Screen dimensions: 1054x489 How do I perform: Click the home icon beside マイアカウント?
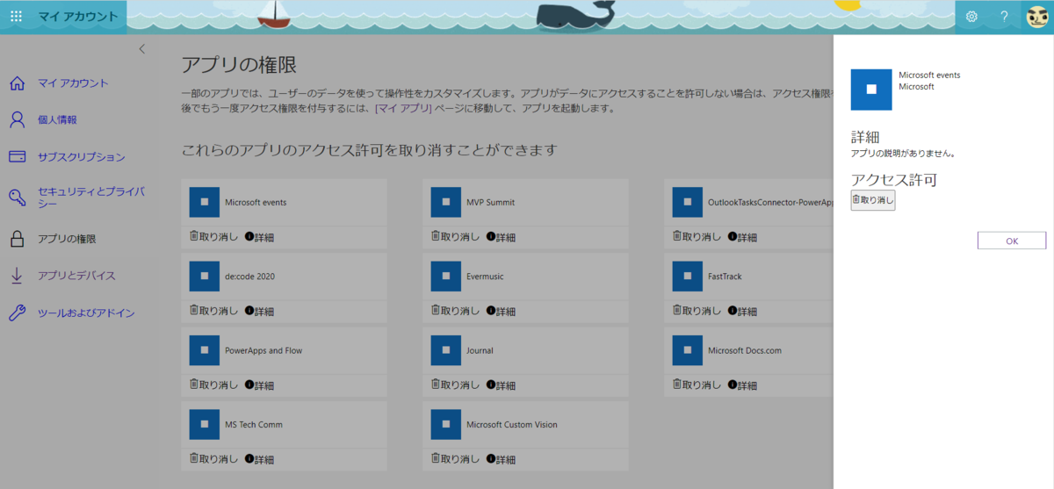point(17,83)
